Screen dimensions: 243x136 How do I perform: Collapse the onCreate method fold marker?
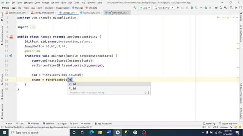[x=16, y=56]
